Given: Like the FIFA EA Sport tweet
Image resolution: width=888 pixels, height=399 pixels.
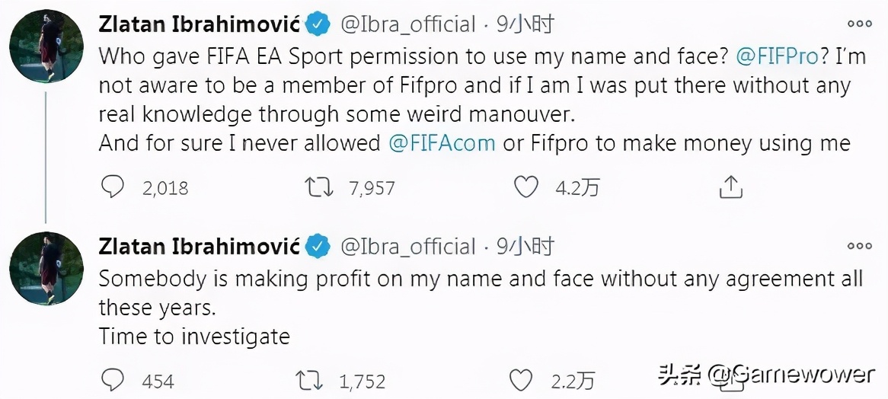Looking at the screenshot, I should pyautogui.click(x=525, y=187).
